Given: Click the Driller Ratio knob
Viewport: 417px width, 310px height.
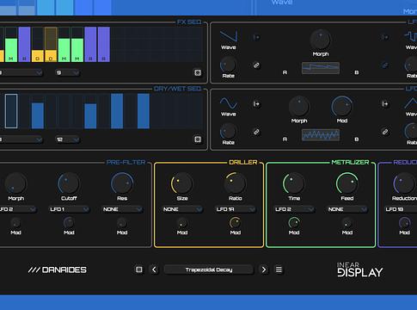Looking at the screenshot, I should 235,183.
